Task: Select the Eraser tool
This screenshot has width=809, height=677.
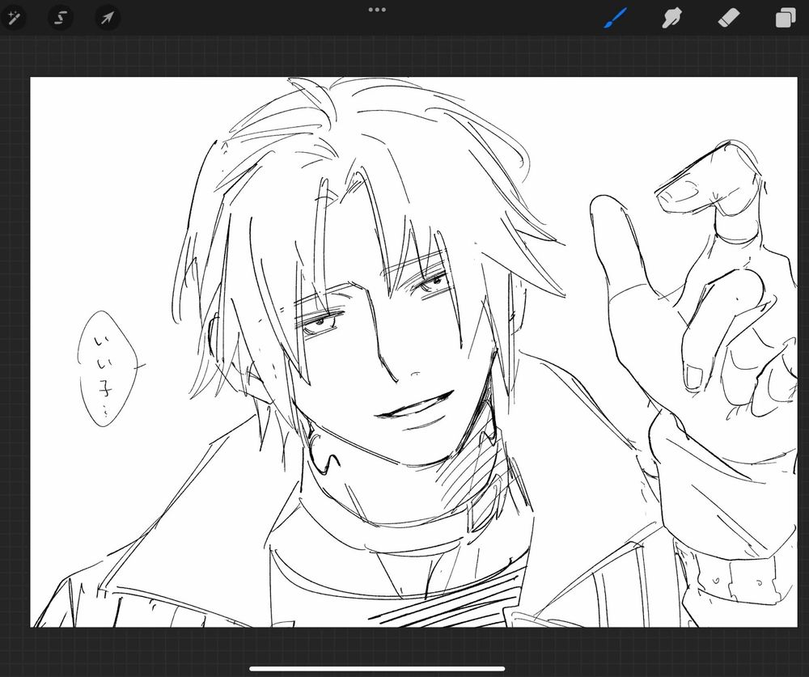Action: click(729, 18)
